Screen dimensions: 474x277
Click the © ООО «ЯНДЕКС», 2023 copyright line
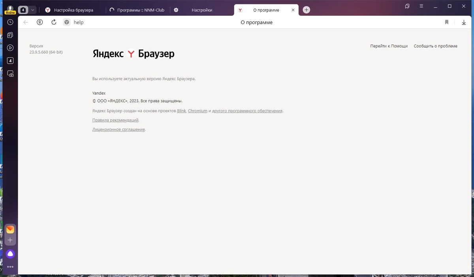pyautogui.click(x=137, y=101)
